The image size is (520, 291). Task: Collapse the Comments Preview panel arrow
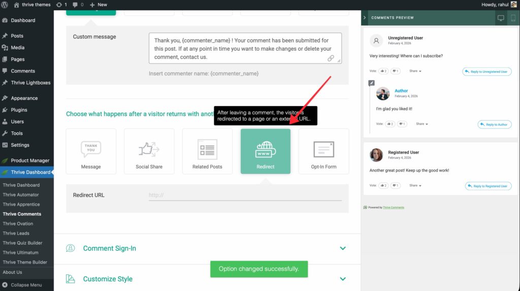pos(365,18)
